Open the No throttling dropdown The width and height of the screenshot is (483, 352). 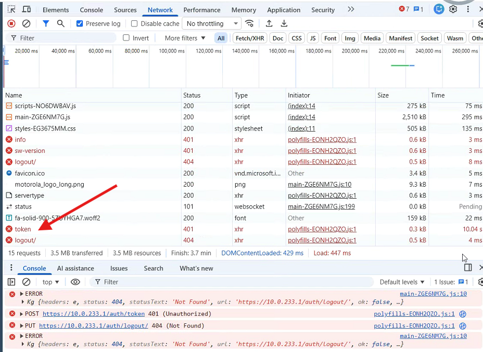212,24
